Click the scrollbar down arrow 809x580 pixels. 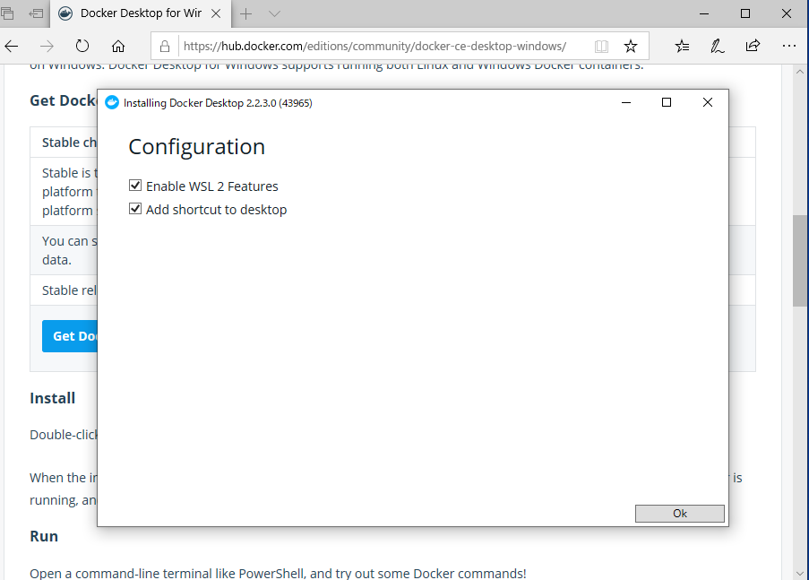click(800, 574)
